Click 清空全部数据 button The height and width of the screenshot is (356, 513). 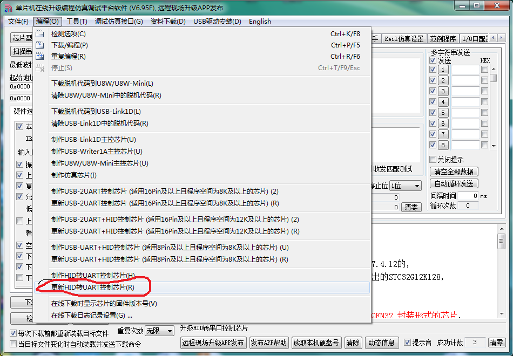click(454, 172)
